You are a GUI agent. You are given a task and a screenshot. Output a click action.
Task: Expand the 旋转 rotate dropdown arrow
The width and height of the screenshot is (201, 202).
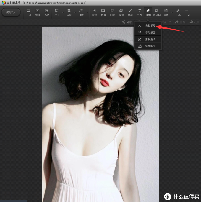click(x=87, y=12)
